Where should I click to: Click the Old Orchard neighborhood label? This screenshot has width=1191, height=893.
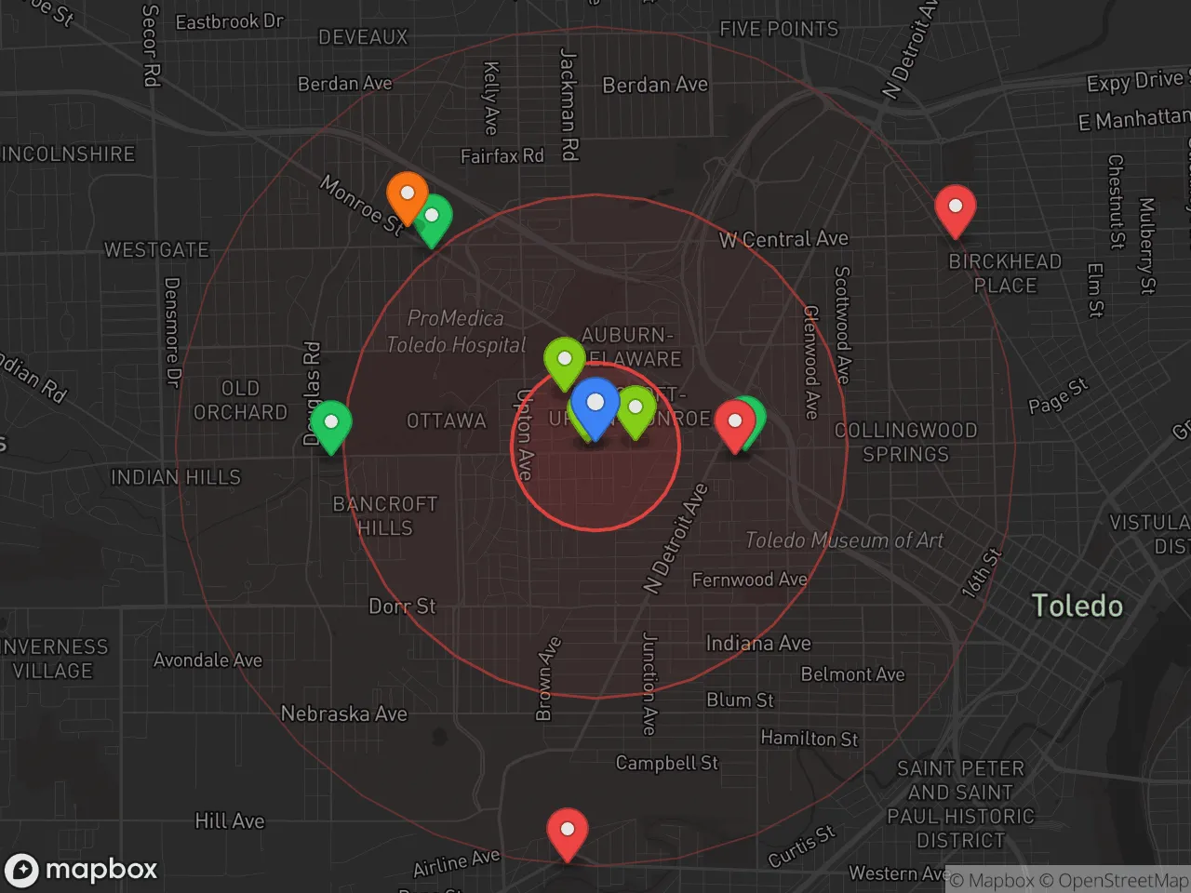tap(240, 400)
